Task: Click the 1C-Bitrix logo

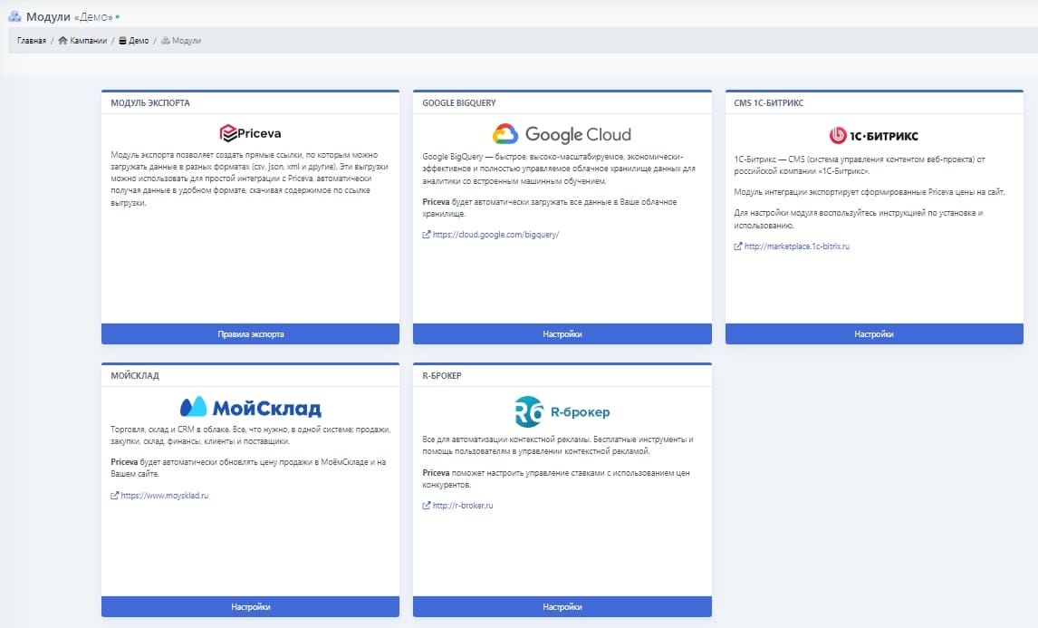Action: 873,135
